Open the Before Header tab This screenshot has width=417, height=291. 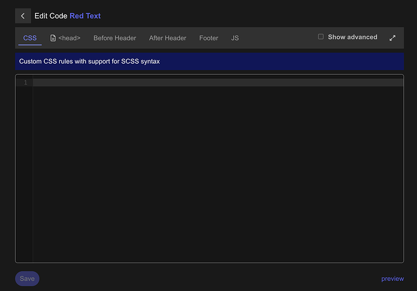(x=115, y=38)
